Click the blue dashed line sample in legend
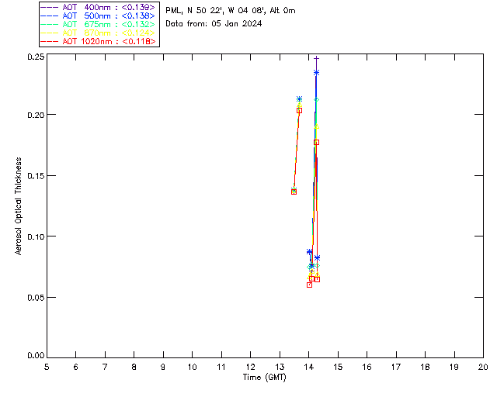The width and height of the screenshot is (497, 397). tap(50, 16)
